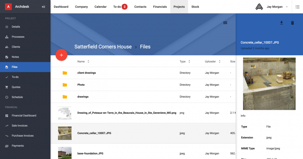
Task: Select the Concrete_cellar_10007.JPG file name in list
Action: pyautogui.click(x=94, y=133)
